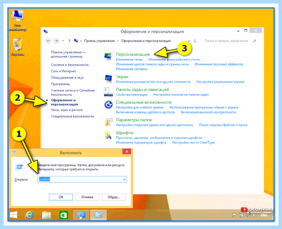Open the Экран category icon

pyautogui.click(x=109, y=79)
